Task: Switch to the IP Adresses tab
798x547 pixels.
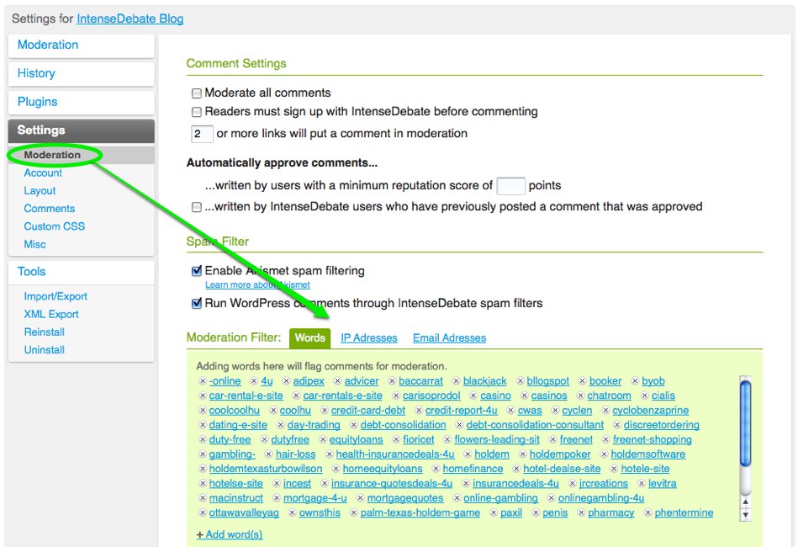Action: [x=368, y=337]
